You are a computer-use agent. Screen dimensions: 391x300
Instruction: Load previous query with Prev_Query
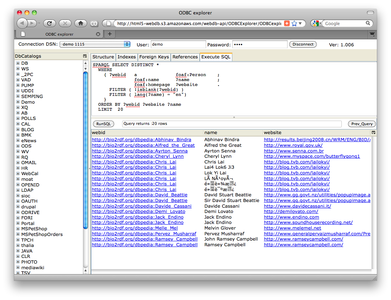[362, 124]
